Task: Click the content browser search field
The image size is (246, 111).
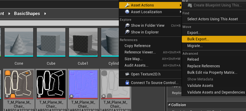Action: 59,23
